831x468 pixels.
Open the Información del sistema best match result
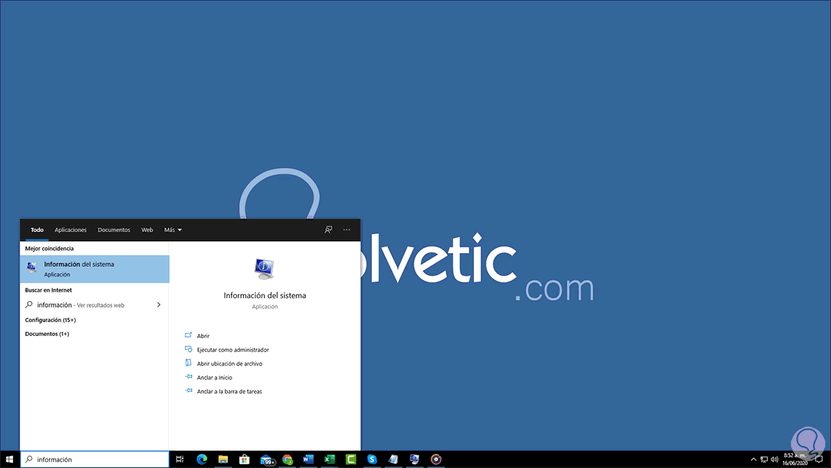(x=95, y=269)
